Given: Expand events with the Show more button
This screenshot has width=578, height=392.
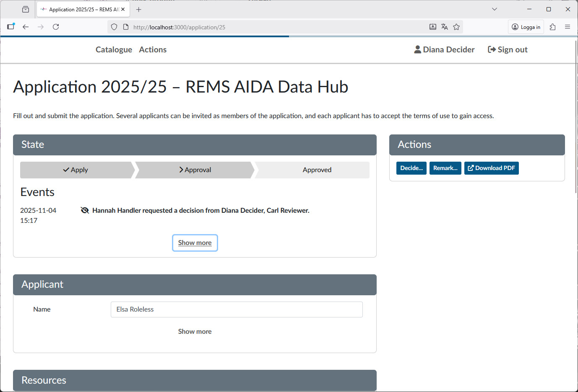Looking at the screenshot, I should click(195, 242).
